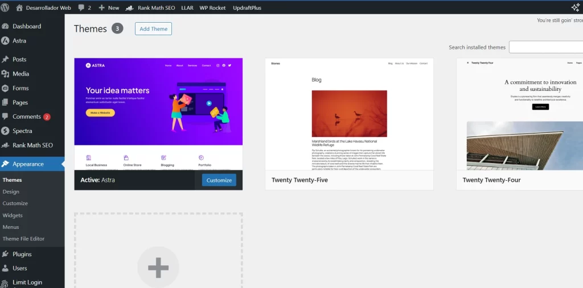This screenshot has width=583, height=288.
Task: Select the Twenty Twenty-Five theme thumbnail
Action: pos(349,114)
